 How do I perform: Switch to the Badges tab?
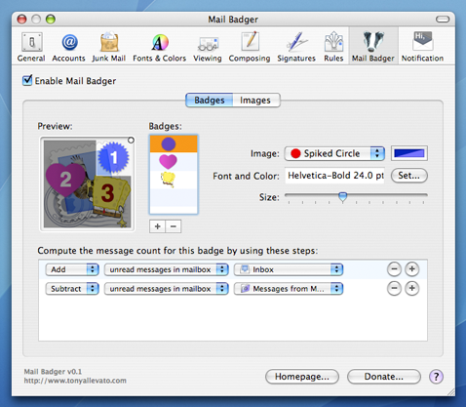point(210,101)
